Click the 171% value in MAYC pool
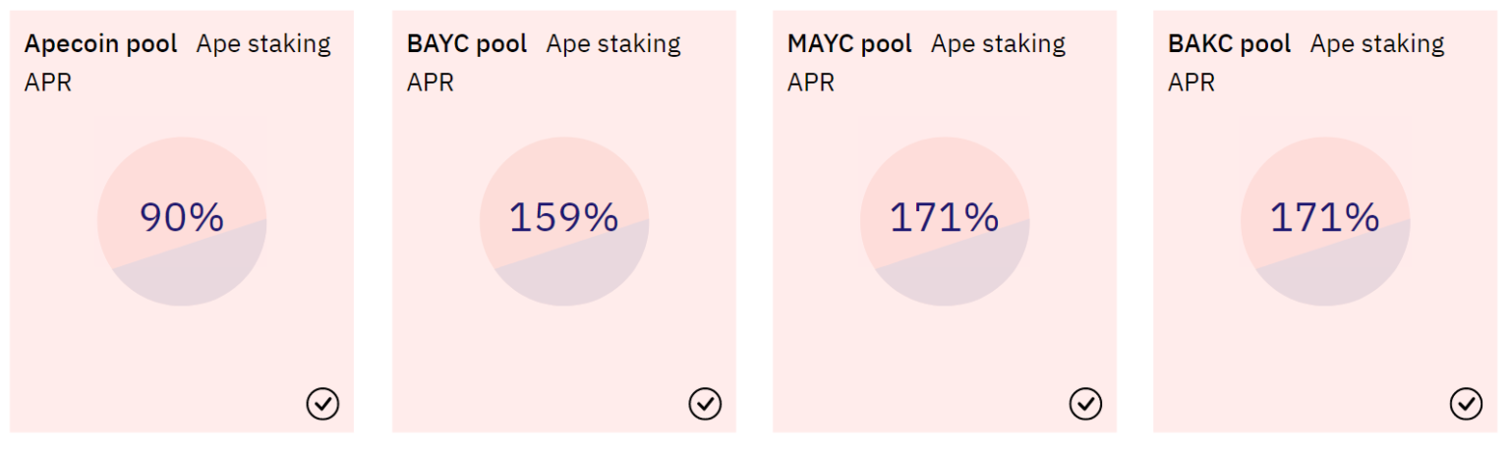Image resolution: width=1510 pixels, height=449 pixels. tap(944, 217)
